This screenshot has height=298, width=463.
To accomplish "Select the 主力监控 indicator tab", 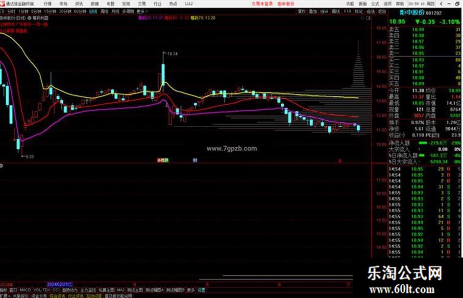I will [x=88, y=290].
